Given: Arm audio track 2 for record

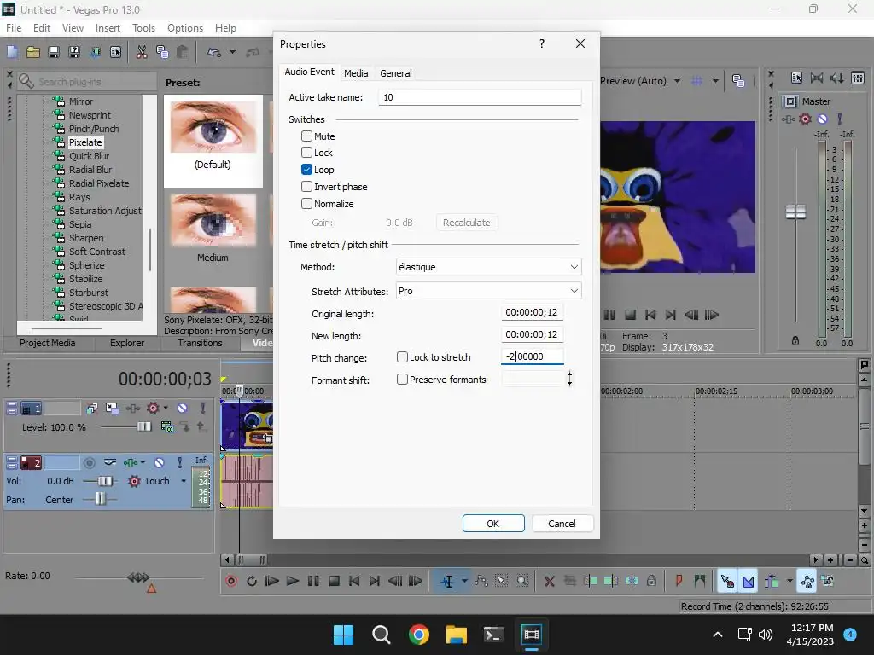Looking at the screenshot, I should [x=89, y=462].
